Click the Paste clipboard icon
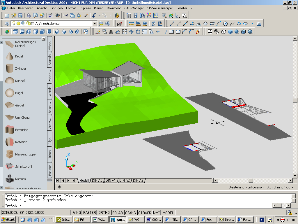The width and height of the screenshot is (298, 224). click(79, 16)
